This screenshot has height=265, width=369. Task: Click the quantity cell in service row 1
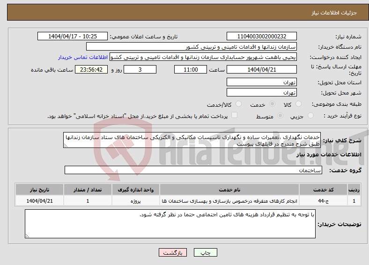tap(88, 201)
